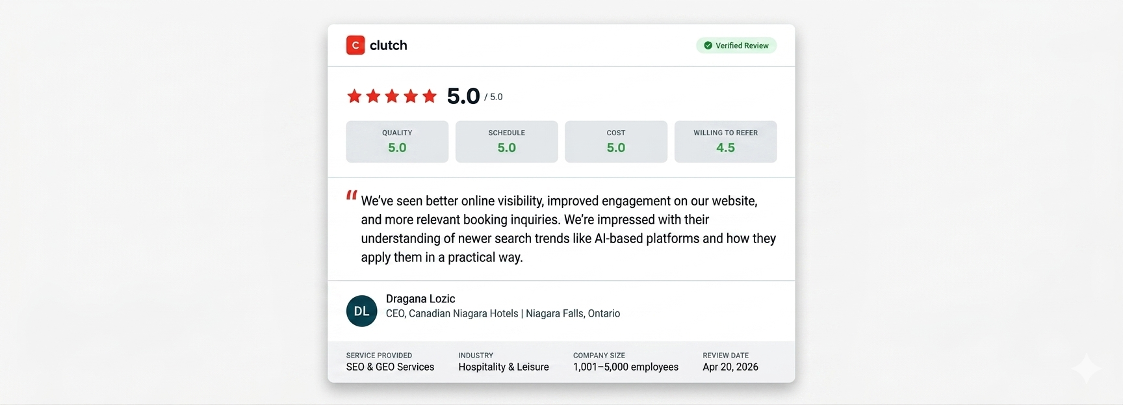Click the red quotation mark icon

pyautogui.click(x=352, y=194)
